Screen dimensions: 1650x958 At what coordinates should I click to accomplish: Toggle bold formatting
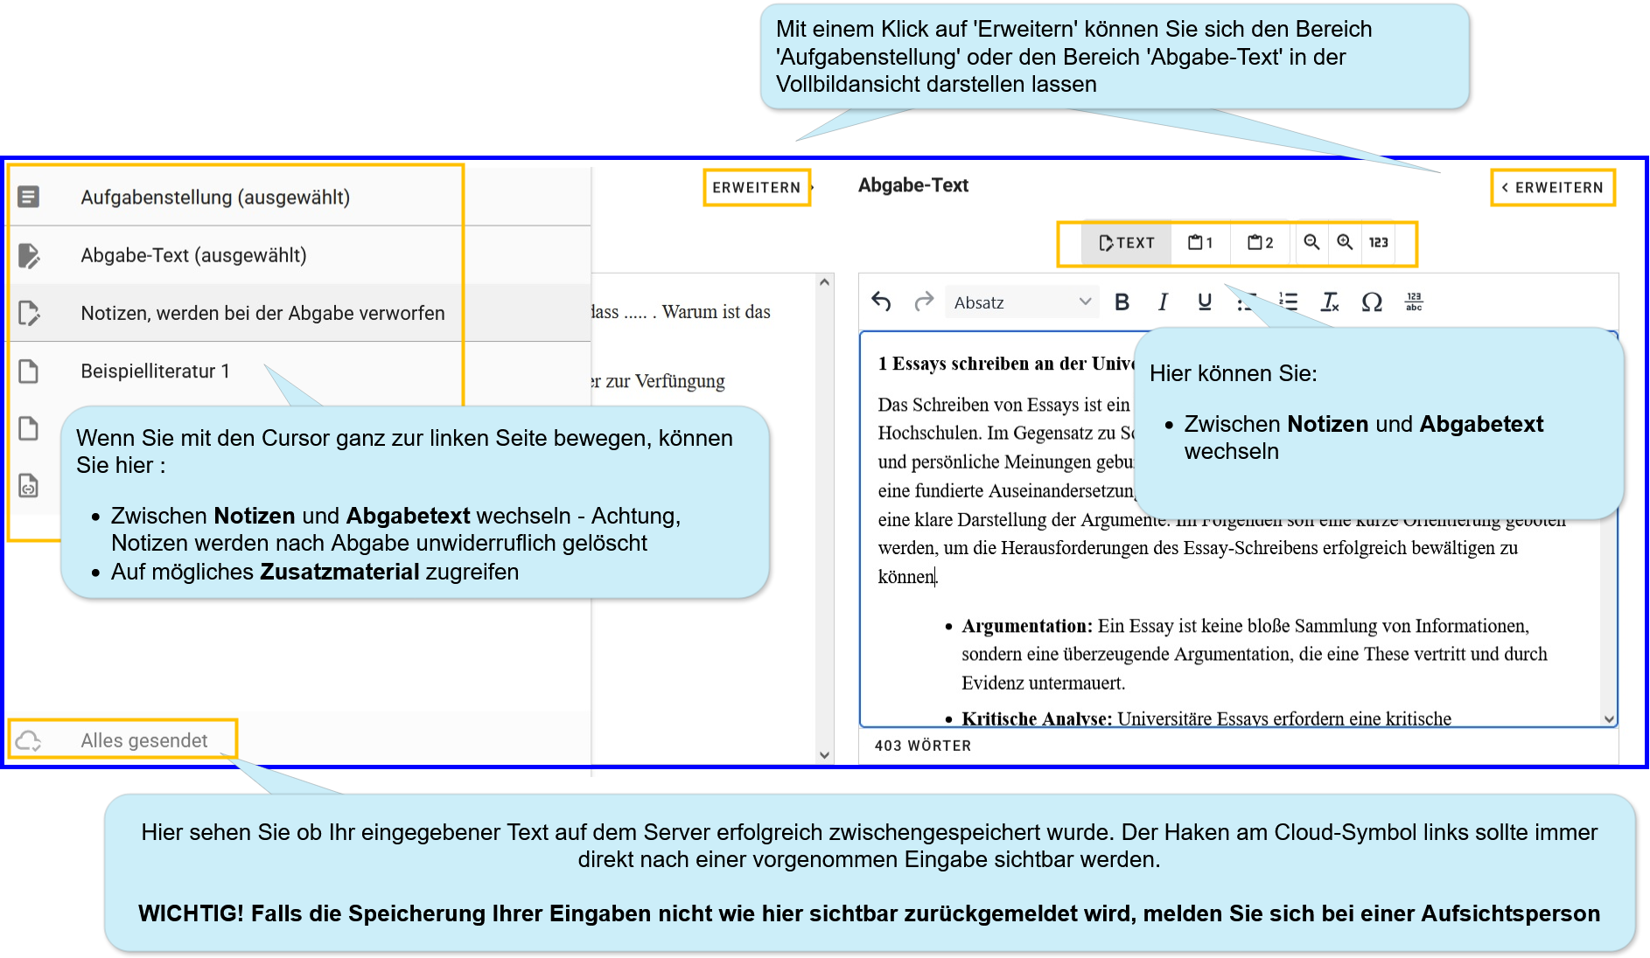click(x=1122, y=302)
